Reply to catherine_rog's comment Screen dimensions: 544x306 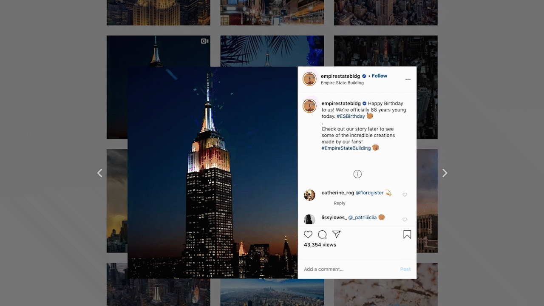coord(340,203)
